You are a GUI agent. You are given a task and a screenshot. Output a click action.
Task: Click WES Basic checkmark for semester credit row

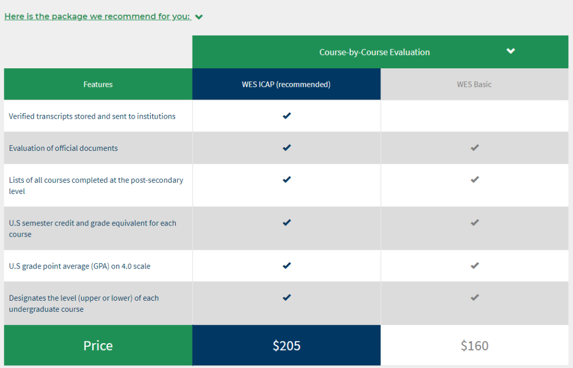click(475, 223)
